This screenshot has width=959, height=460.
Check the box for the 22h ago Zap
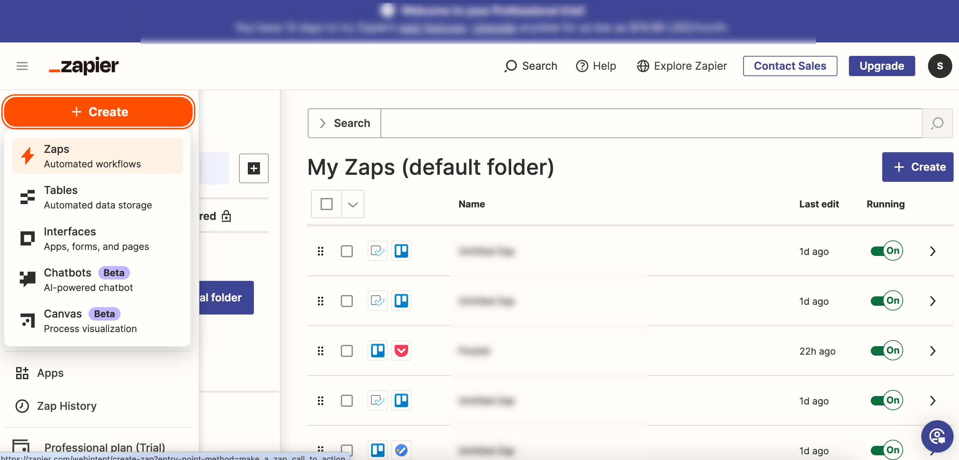pos(346,351)
